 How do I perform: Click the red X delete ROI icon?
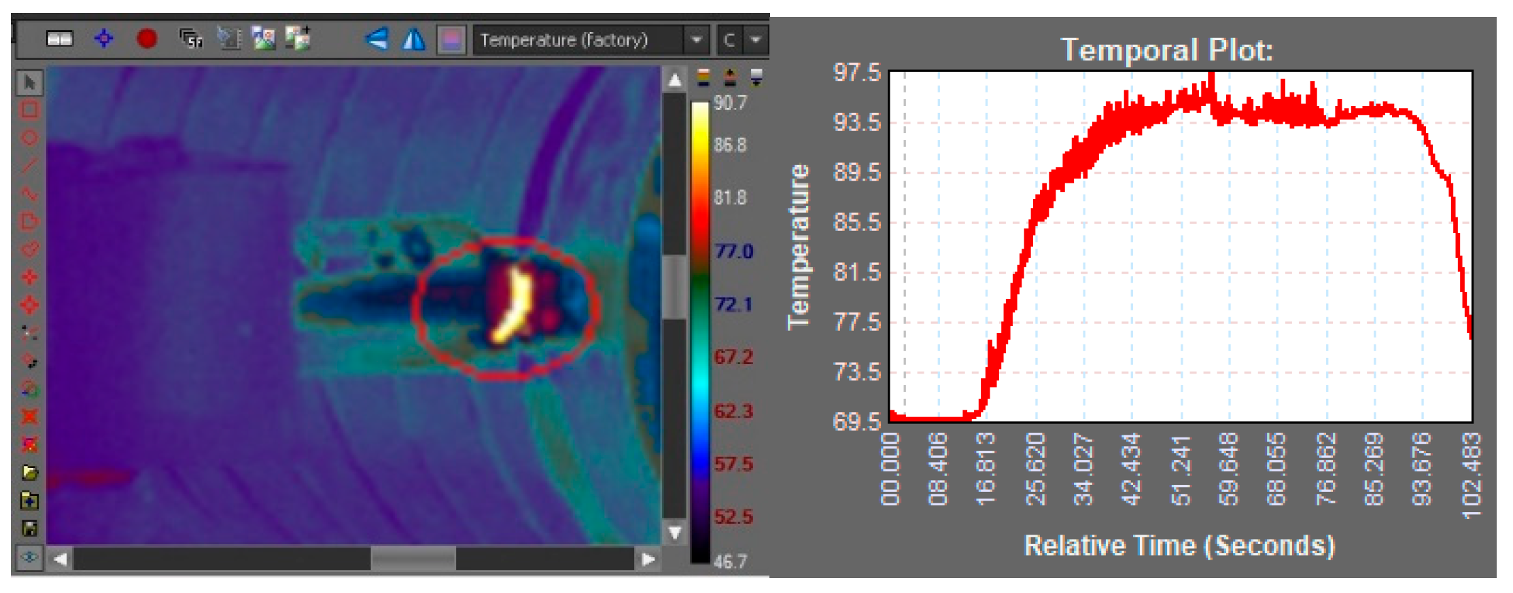(x=29, y=416)
